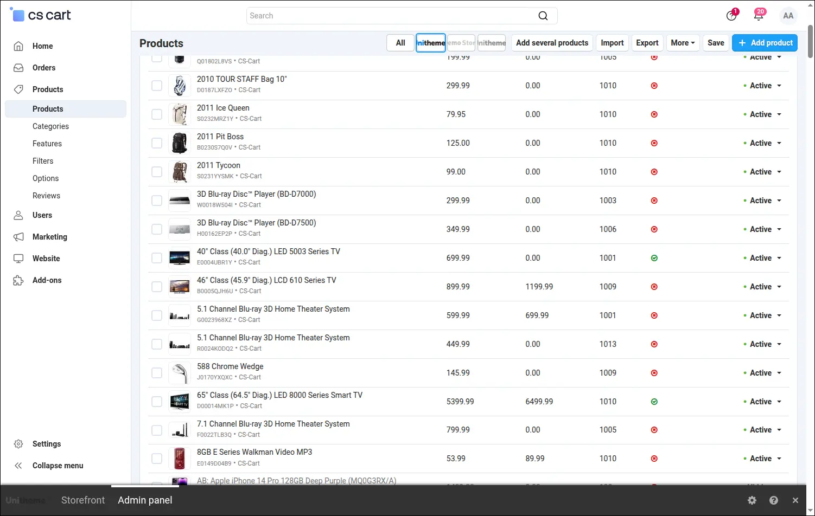Tick the 588 Chrome Wedge checkbox
The width and height of the screenshot is (815, 516).
[x=157, y=373]
